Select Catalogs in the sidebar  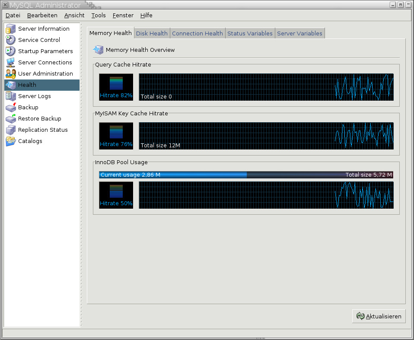(42, 141)
